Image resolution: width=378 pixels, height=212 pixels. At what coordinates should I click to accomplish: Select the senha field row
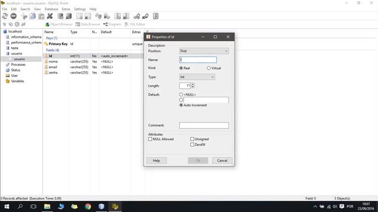tap(94, 72)
